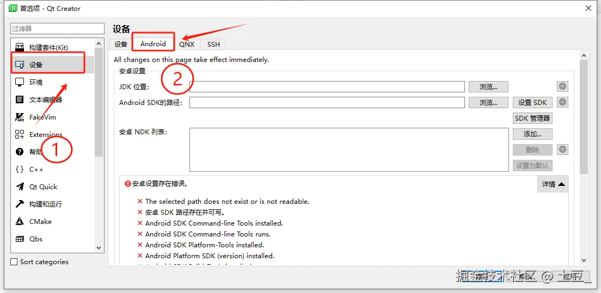Click the 设置为默认 button
601x293 pixels.
coord(532,166)
